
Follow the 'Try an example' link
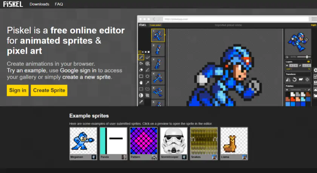click(x=26, y=70)
